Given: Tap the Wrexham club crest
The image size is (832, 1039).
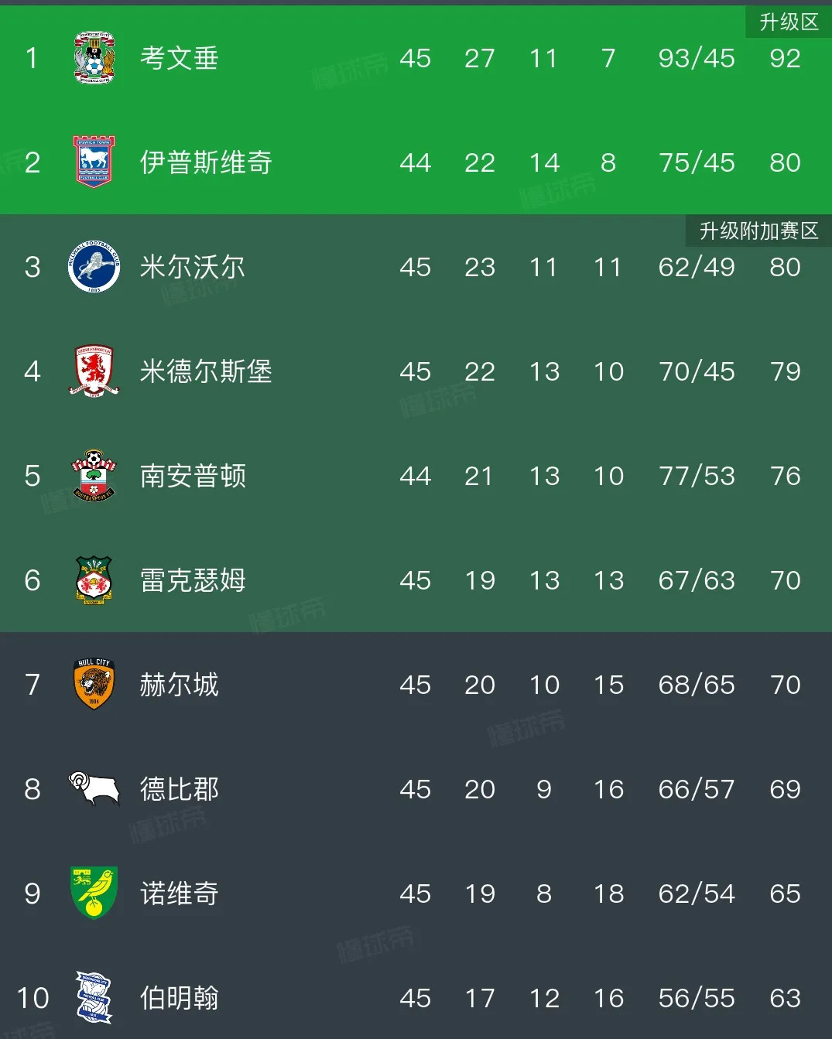Looking at the screenshot, I should 94,580.
